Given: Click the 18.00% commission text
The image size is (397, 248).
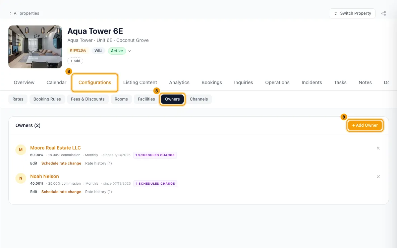Looking at the screenshot, I should 64,155.
